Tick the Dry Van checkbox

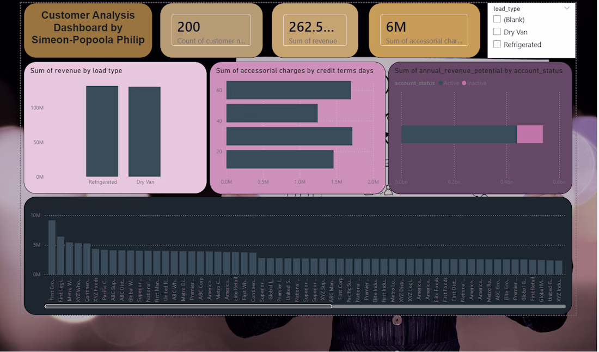click(497, 32)
